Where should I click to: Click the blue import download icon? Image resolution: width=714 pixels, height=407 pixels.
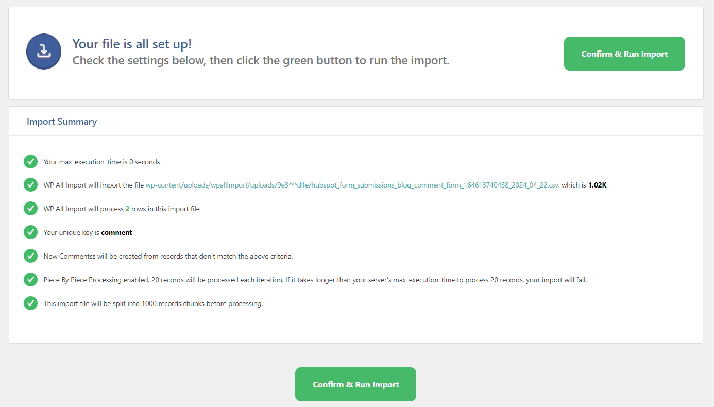click(44, 52)
